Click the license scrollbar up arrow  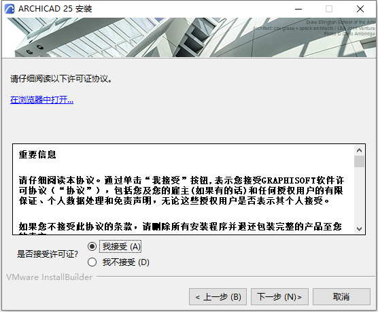coord(359,150)
